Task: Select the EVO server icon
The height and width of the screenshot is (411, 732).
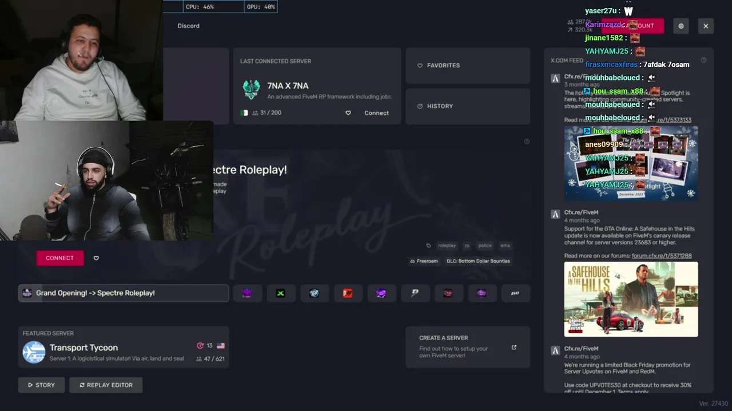Action: [x=515, y=293]
